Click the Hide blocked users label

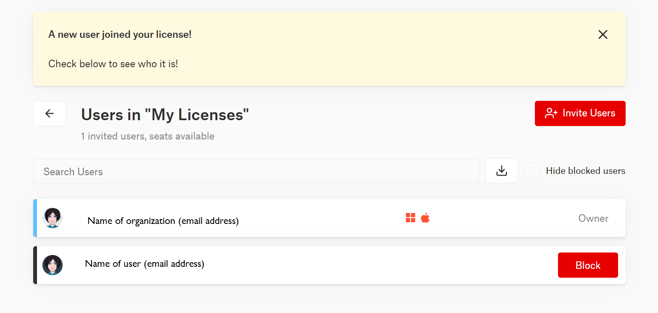tap(585, 171)
